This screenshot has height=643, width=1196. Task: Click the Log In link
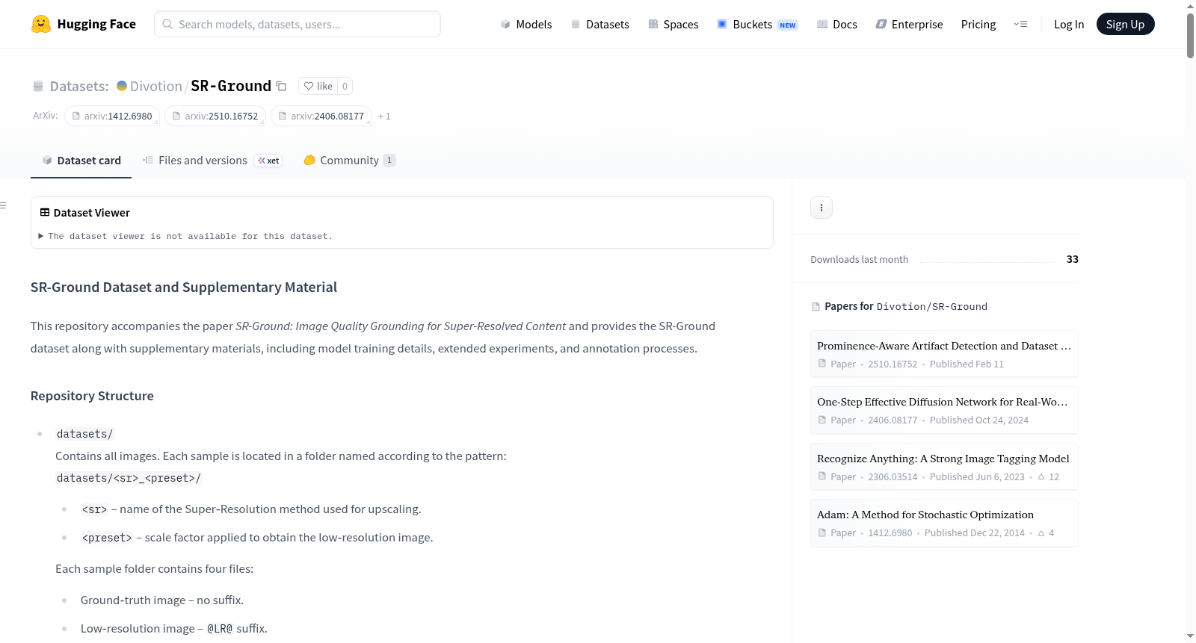[1069, 24]
